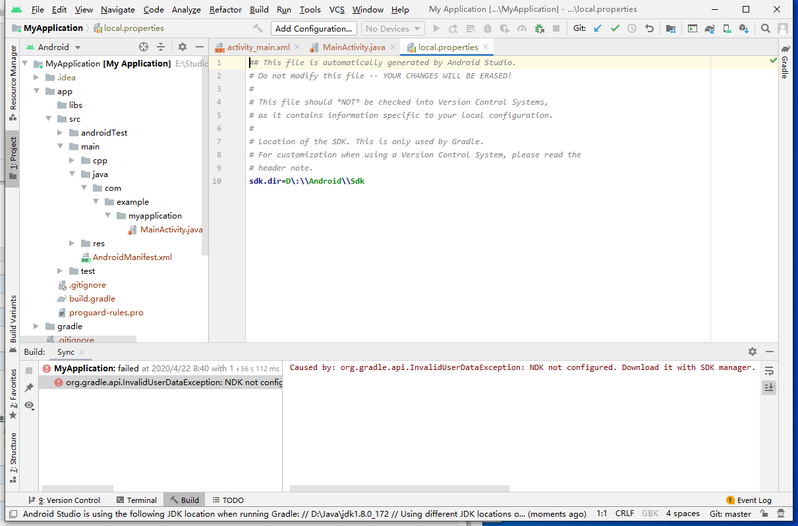The width and height of the screenshot is (798, 526).
Task: Toggle scroll to end of build output
Action: pyautogui.click(x=769, y=388)
